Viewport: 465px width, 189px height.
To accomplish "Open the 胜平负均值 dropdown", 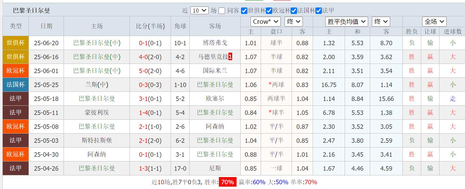I will click(x=347, y=21).
